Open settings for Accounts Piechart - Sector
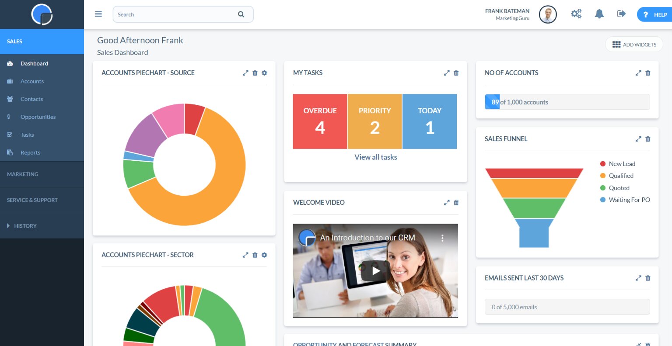 (x=264, y=255)
